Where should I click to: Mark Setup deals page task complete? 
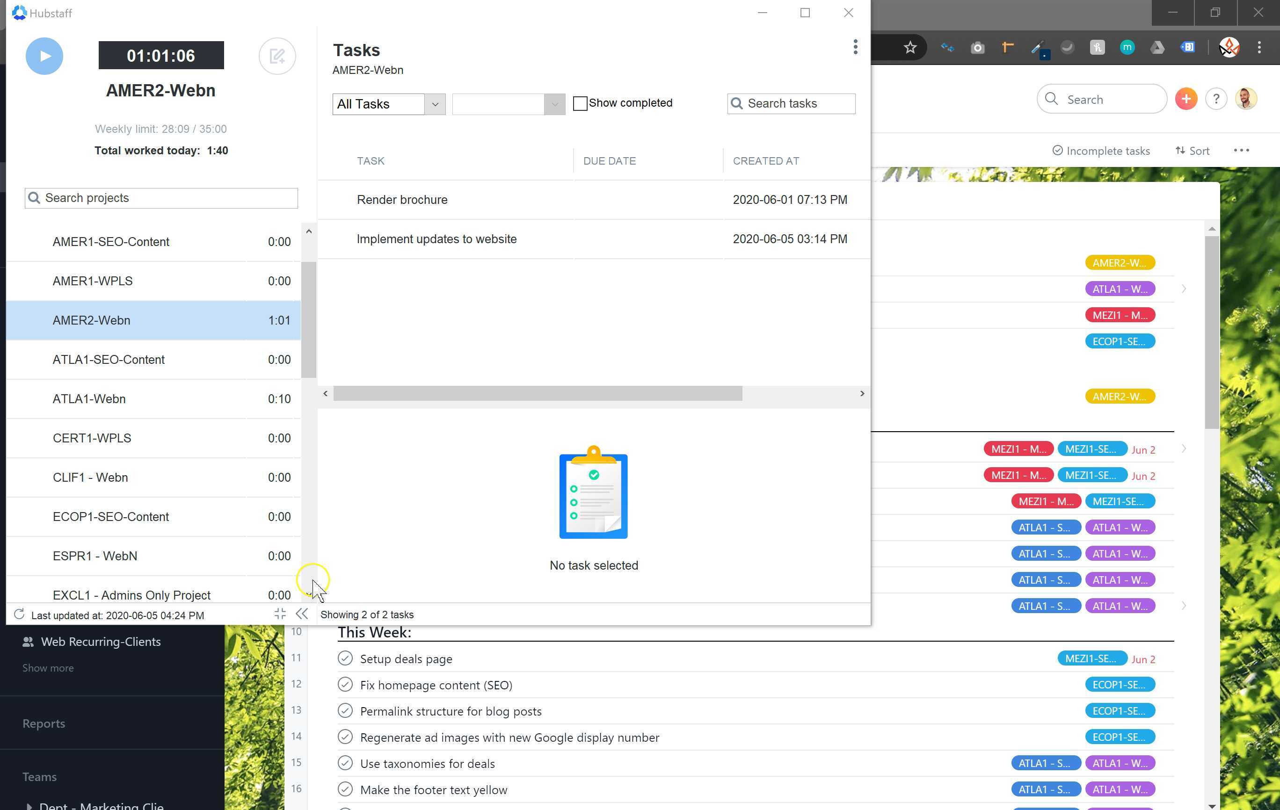pos(345,658)
